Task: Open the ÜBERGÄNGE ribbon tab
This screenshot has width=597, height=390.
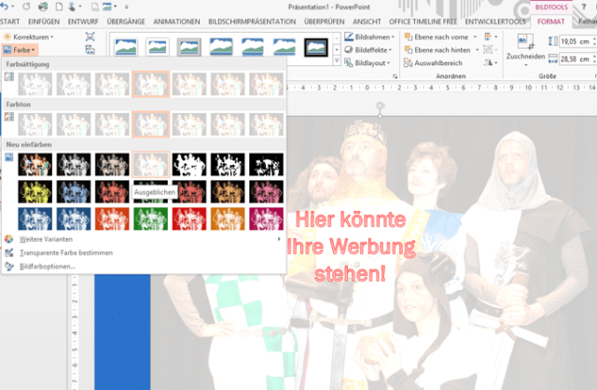Action: 126,21
